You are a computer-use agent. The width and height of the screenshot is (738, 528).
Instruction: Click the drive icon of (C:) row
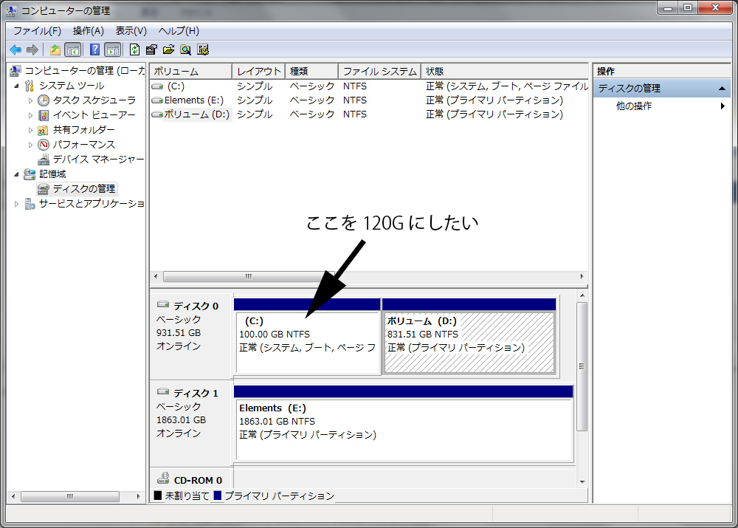point(157,86)
